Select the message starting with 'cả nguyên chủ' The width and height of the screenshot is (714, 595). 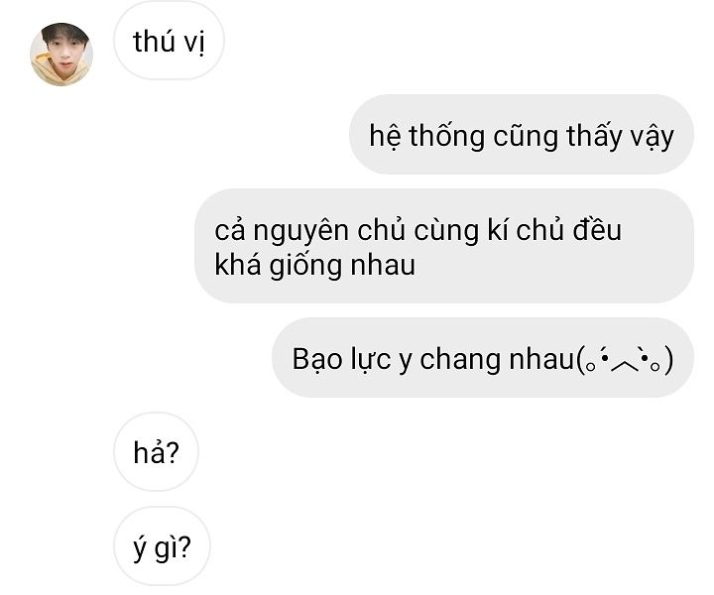pyautogui.click(x=444, y=246)
